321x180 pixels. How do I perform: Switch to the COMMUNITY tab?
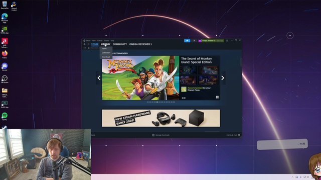tap(120, 44)
